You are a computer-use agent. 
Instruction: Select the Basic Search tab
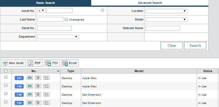click(46, 3)
